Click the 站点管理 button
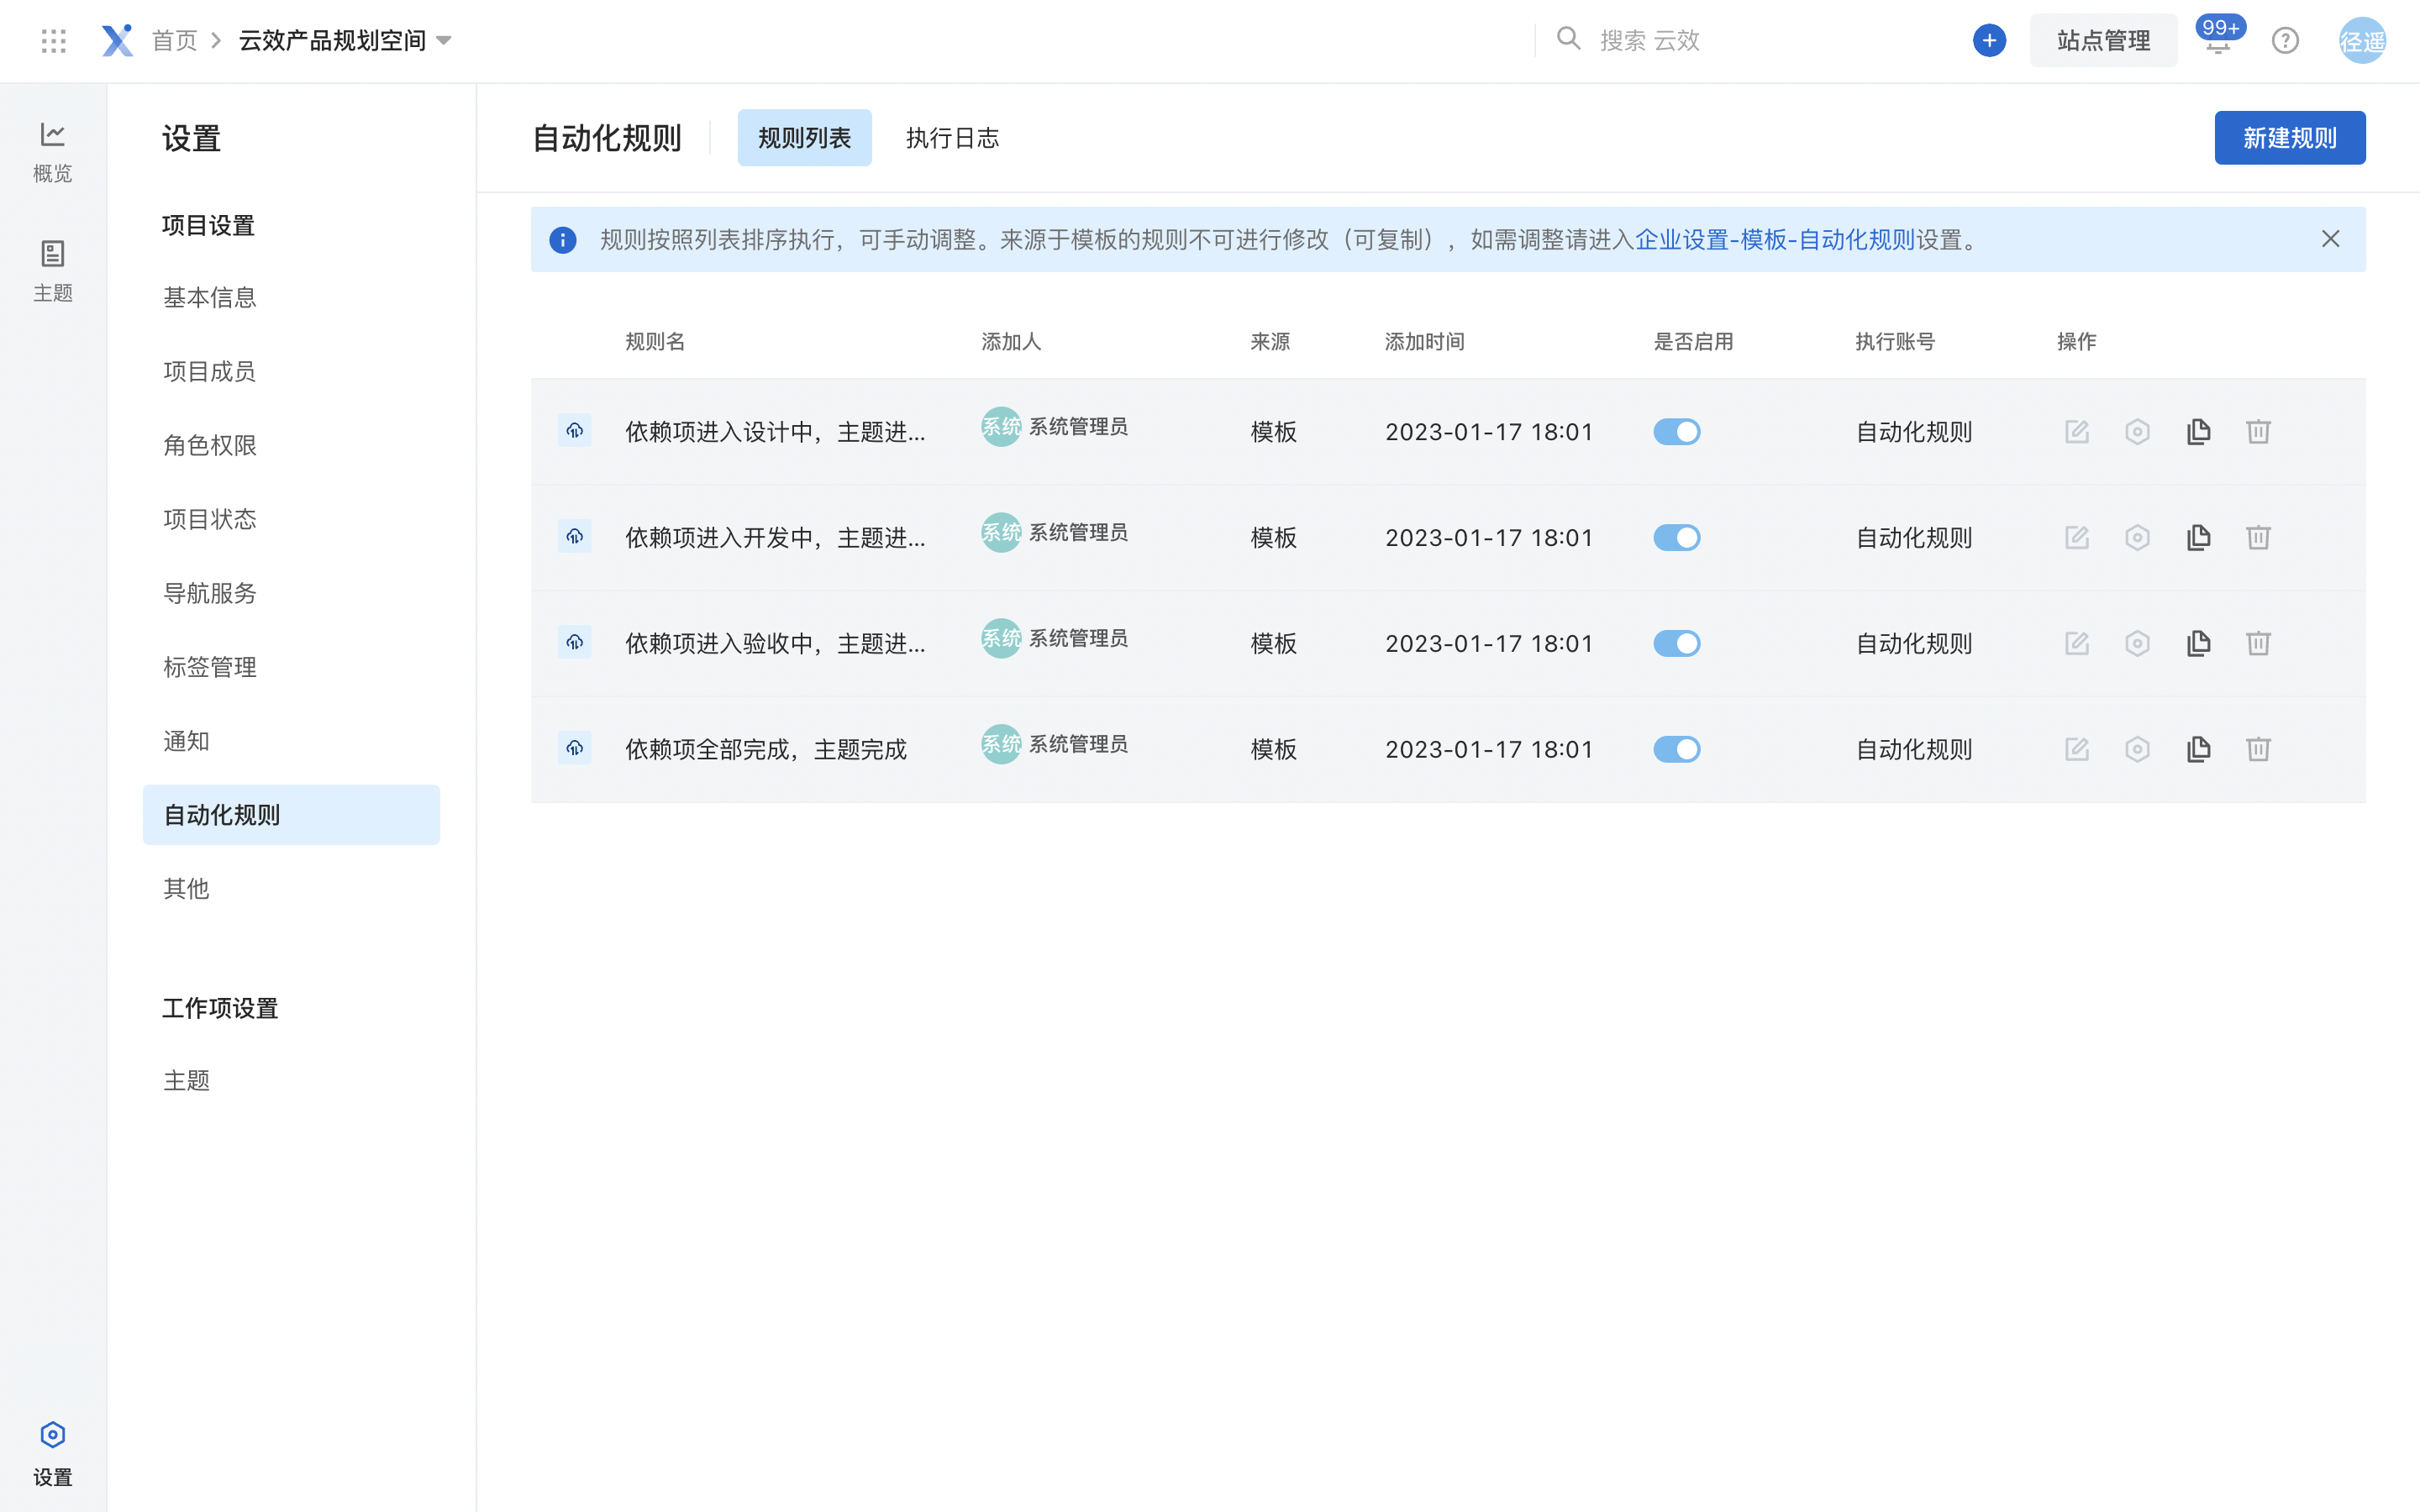This screenshot has width=2420, height=1512. pos(2103,41)
